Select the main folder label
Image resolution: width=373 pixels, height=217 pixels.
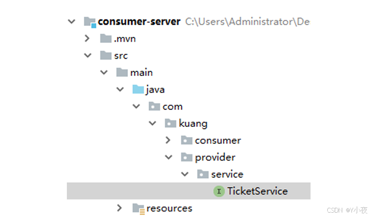click(x=141, y=72)
